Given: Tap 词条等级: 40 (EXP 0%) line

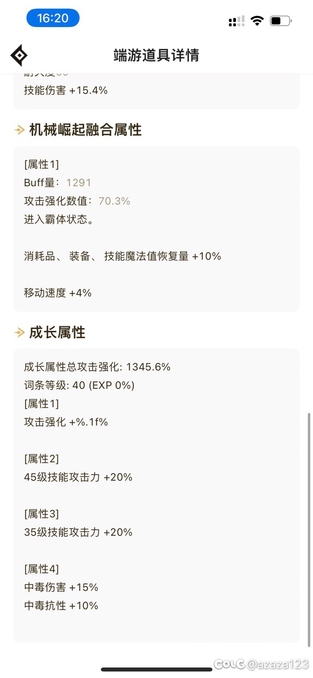Looking at the screenshot, I should (x=79, y=385).
